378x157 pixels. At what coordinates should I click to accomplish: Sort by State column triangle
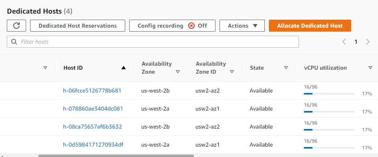286,68
